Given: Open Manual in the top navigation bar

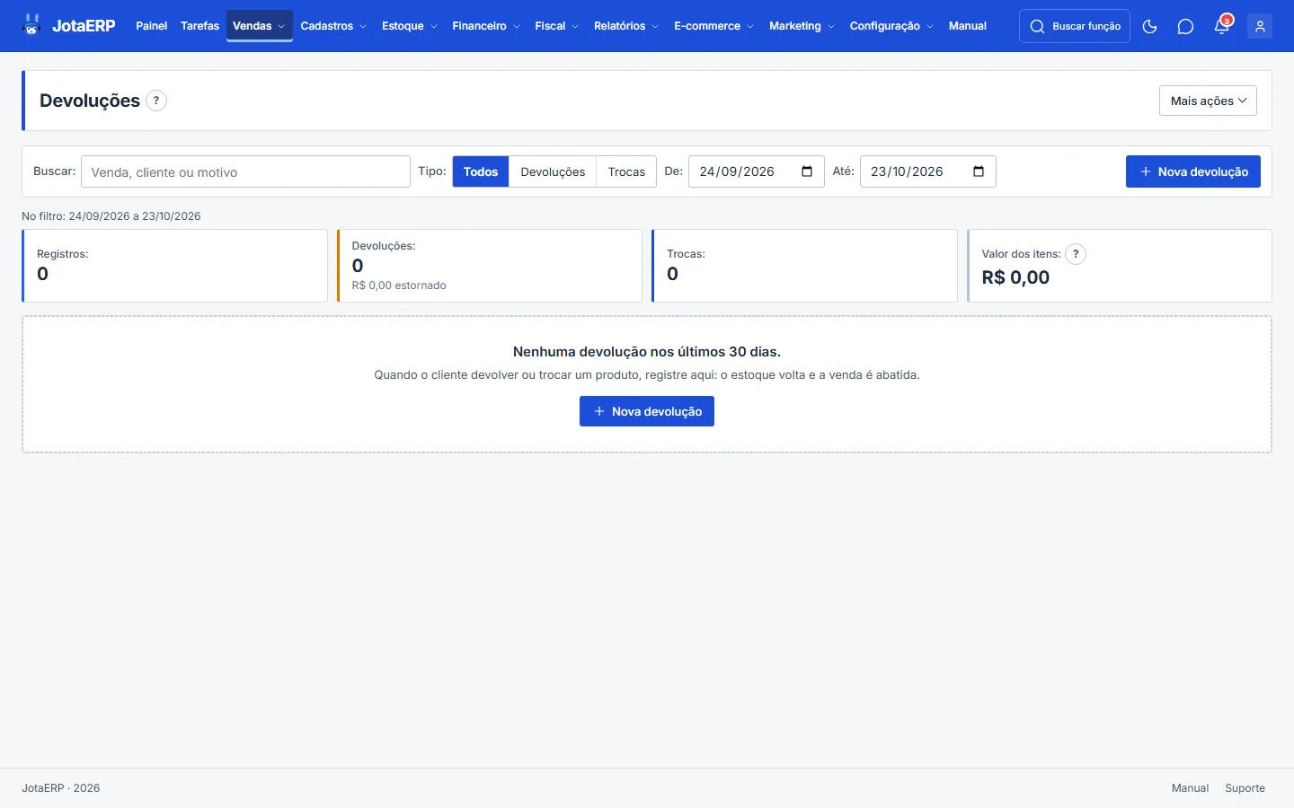Looking at the screenshot, I should coord(968,26).
